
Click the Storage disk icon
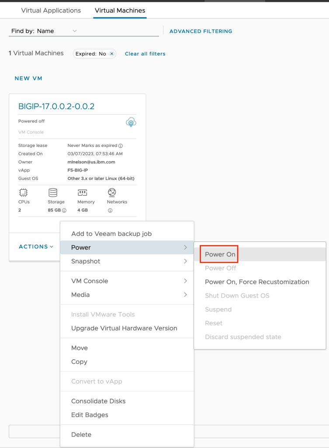[x=53, y=192]
